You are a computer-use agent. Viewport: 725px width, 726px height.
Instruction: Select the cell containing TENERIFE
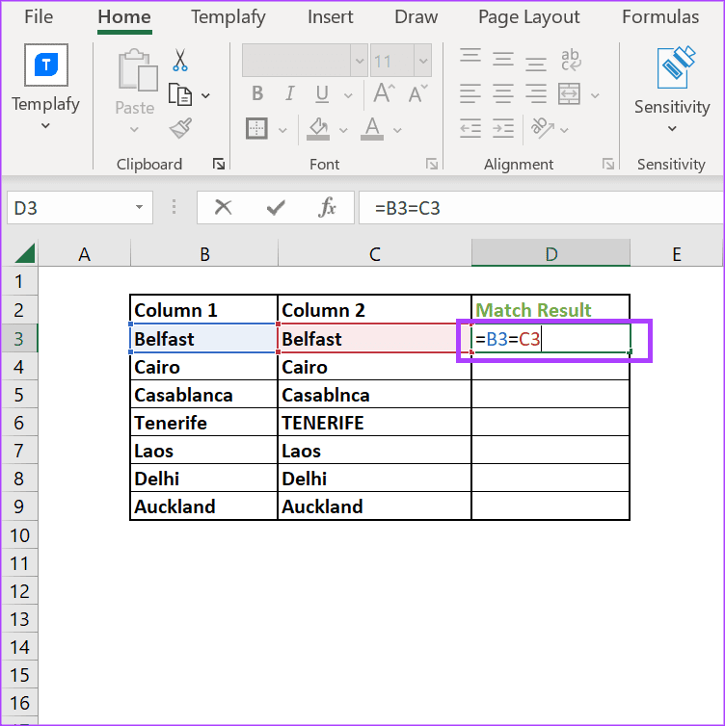(375, 423)
